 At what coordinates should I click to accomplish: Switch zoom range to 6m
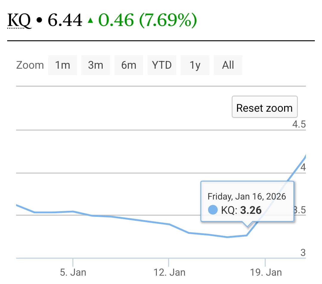[129, 65]
